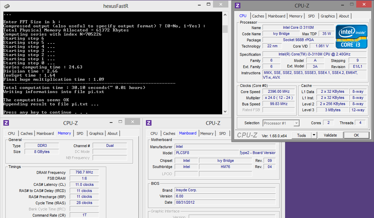Click the motherboard Model field PLCSF8
Viewport: 374px width, 218px height.
(x=207, y=153)
